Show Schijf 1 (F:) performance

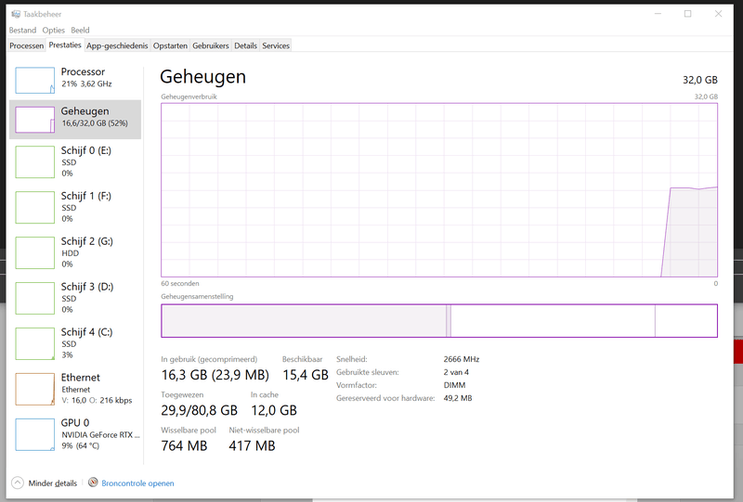pos(75,208)
